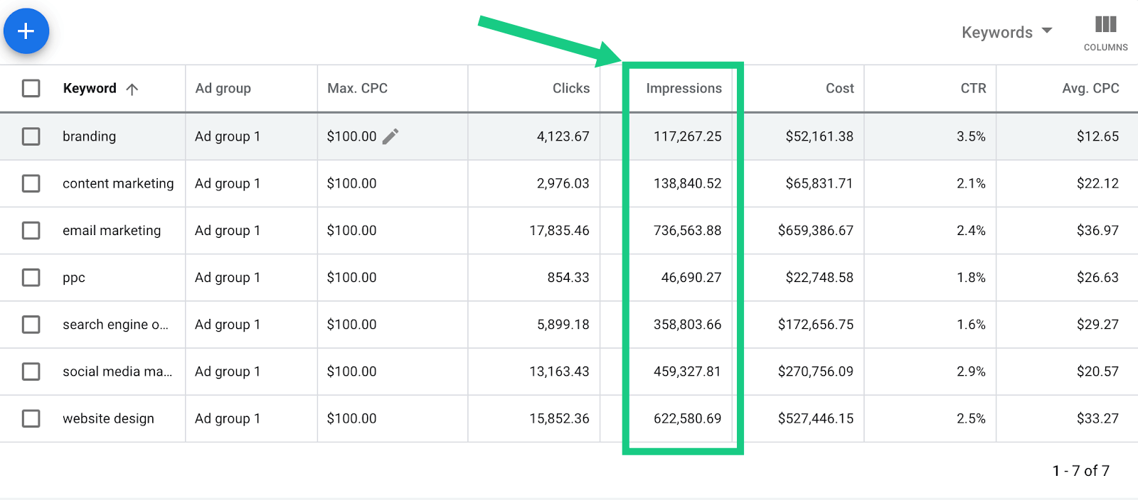Check the box for email marketing row

click(x=31, y=230)
